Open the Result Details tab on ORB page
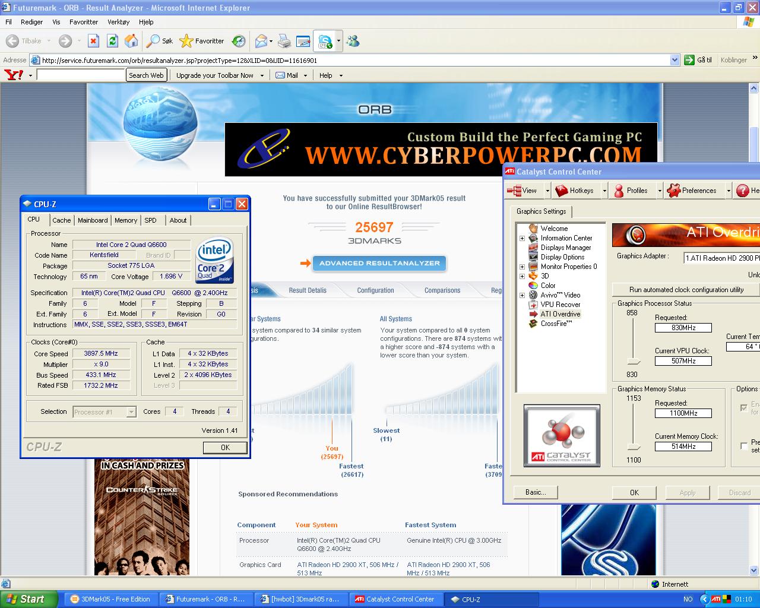 [x=308, y=290]
